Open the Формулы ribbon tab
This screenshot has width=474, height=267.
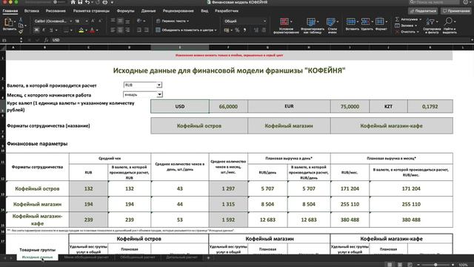coord(125,10)
